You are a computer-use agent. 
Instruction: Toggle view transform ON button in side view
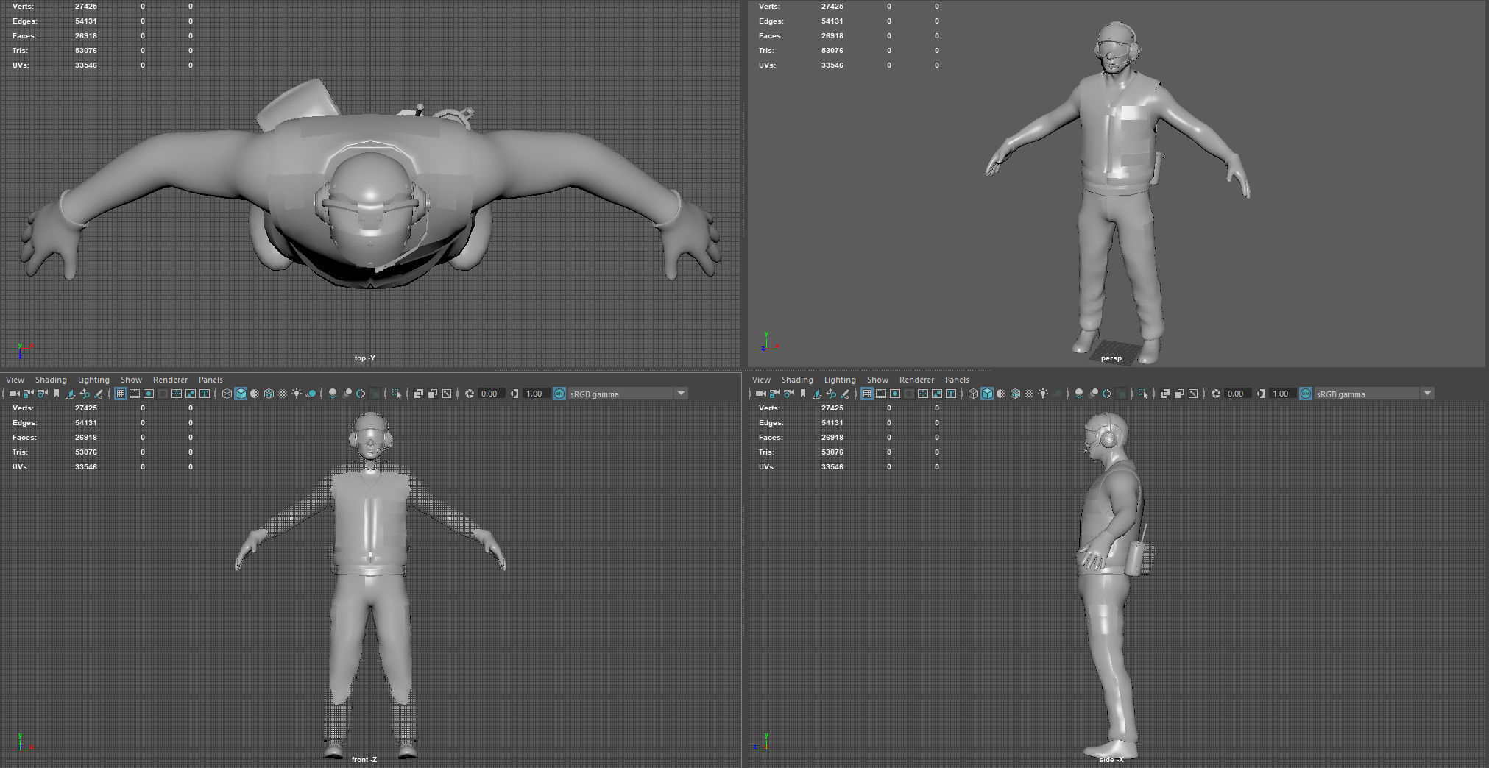coord(1306,394)
